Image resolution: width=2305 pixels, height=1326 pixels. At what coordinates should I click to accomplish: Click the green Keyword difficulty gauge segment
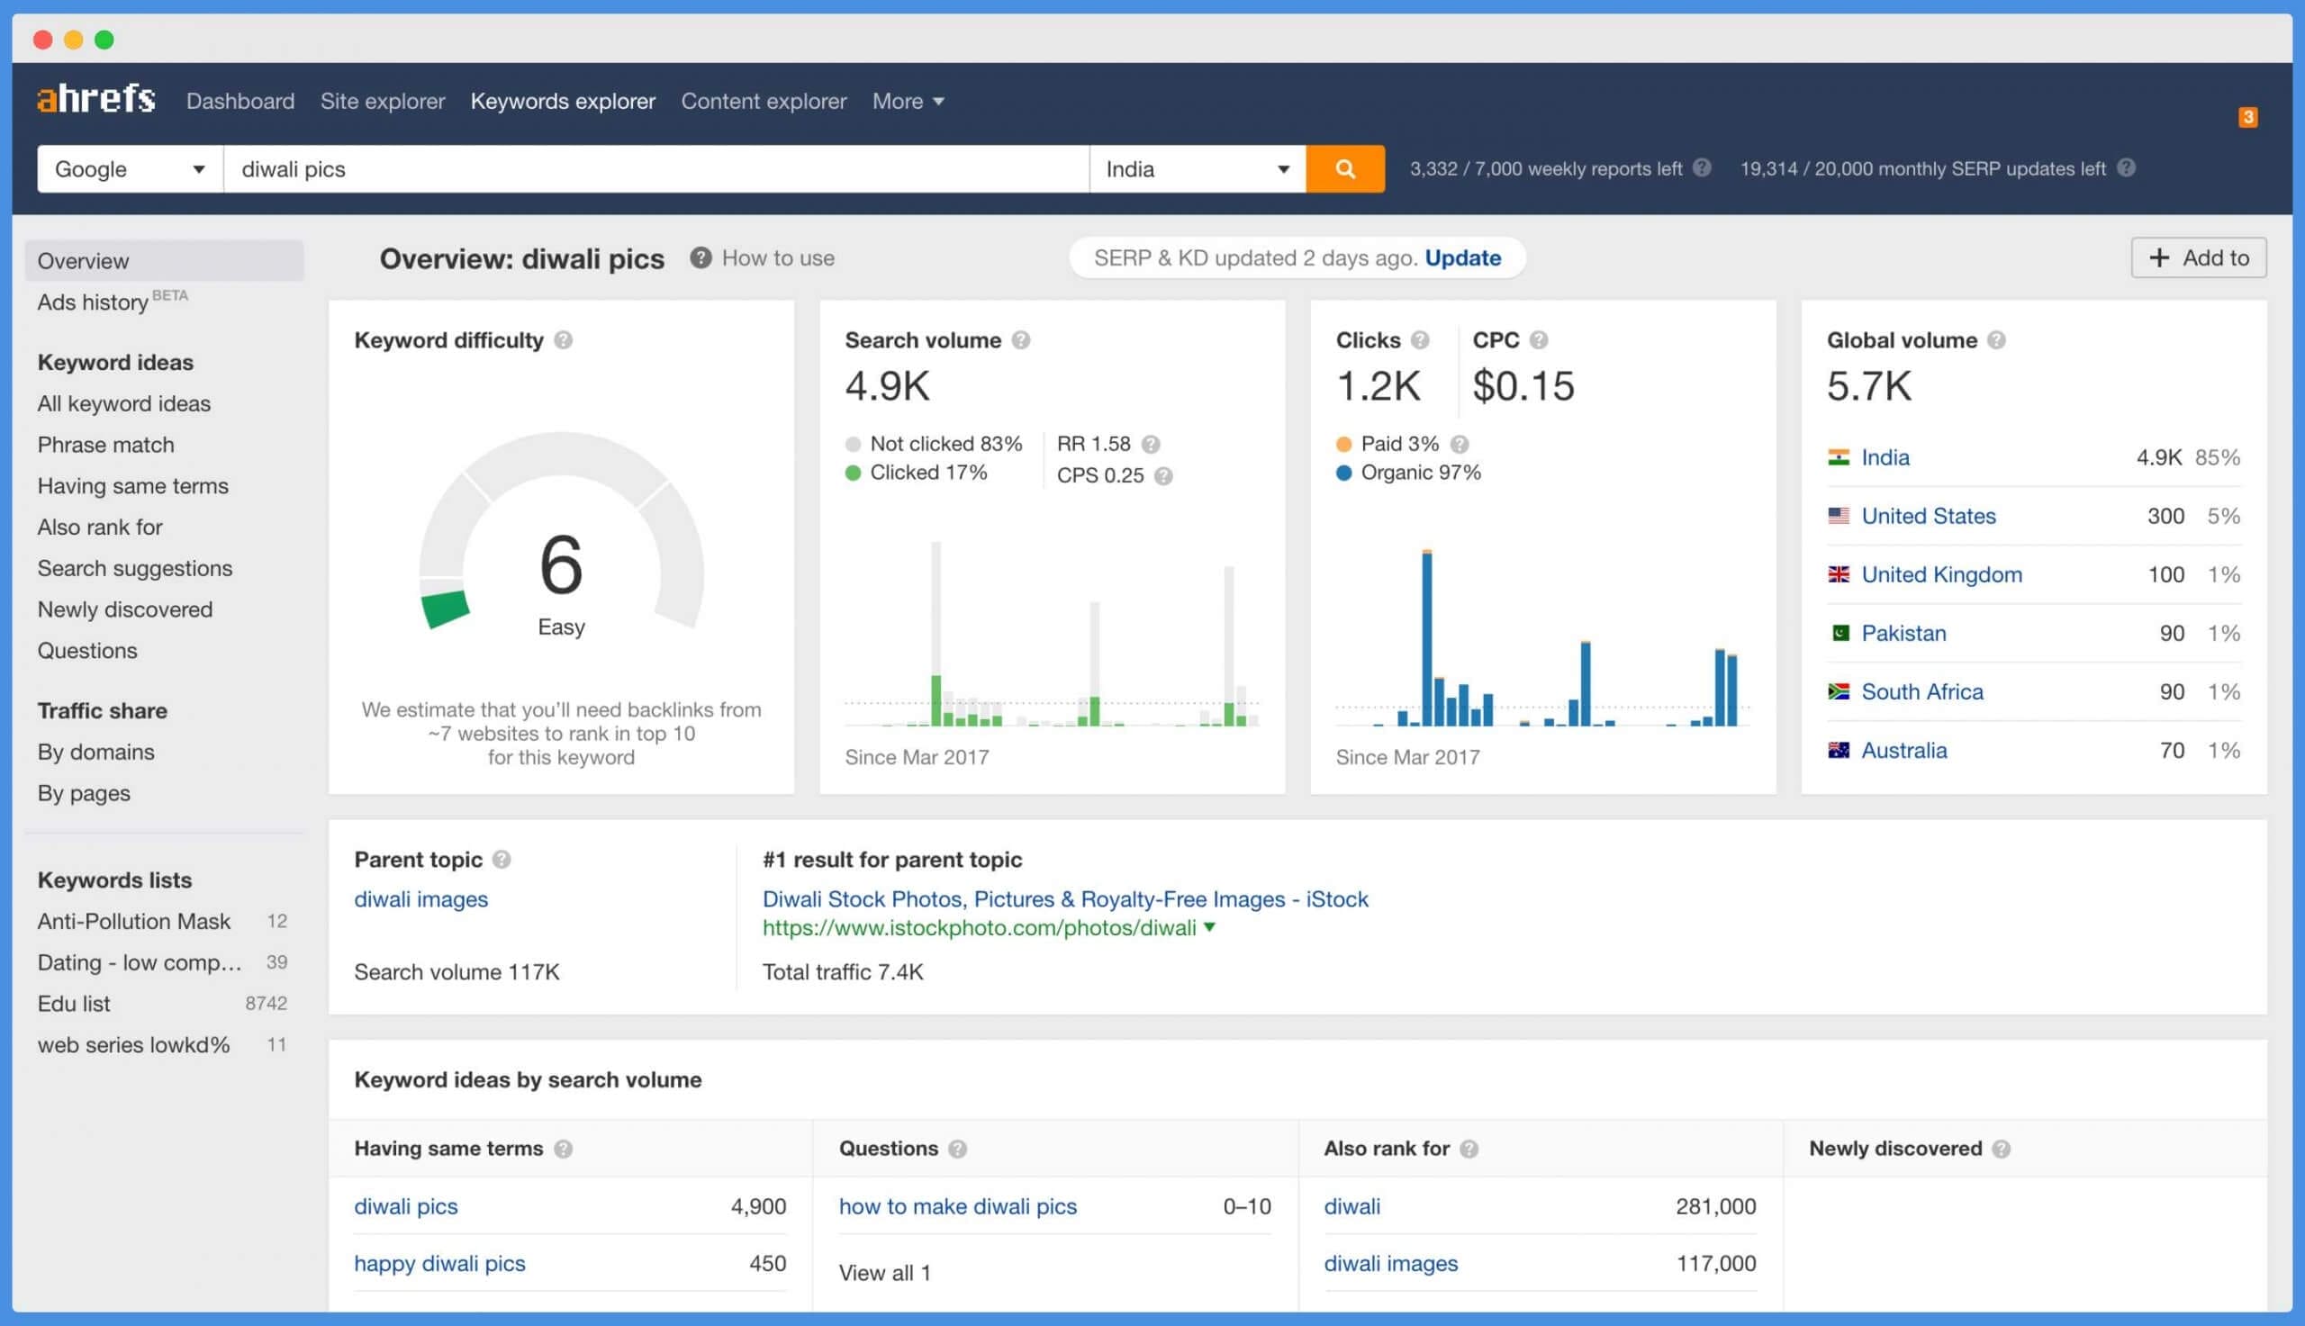click(445, 609)
